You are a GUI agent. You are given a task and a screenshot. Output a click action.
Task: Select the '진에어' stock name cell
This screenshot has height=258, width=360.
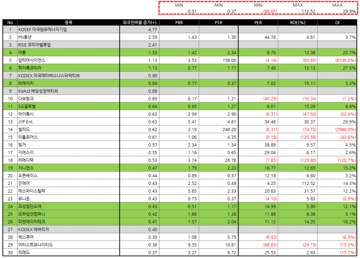(x=68, y=183)
